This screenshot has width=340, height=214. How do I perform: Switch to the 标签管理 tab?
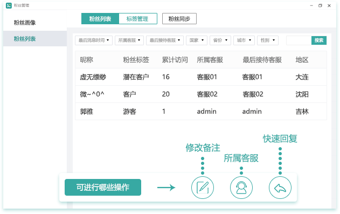[138, 19]
